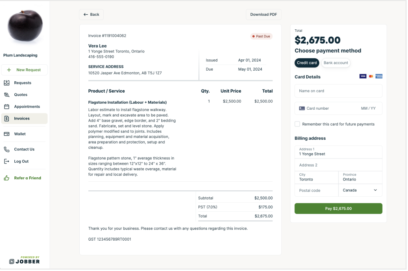Click the Wallet card icon

pyautogui.click(x=7, y=134)
